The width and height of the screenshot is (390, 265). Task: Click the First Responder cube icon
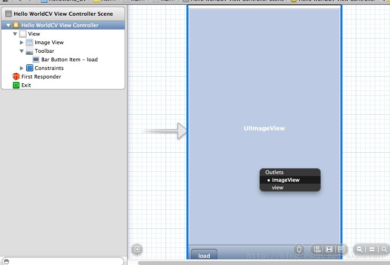tap(16, 77)
